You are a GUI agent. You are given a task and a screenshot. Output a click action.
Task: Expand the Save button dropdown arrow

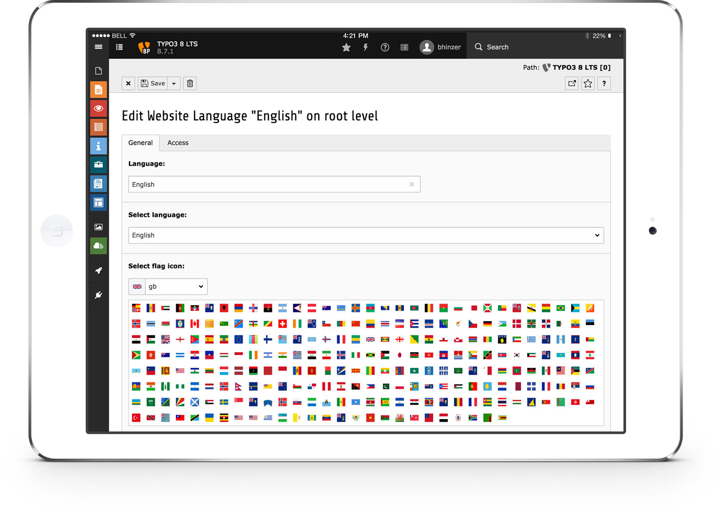click(x=174, y=83)
